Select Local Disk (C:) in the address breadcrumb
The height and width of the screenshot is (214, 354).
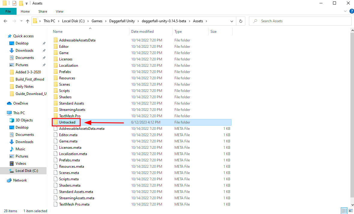coord(73,21)
